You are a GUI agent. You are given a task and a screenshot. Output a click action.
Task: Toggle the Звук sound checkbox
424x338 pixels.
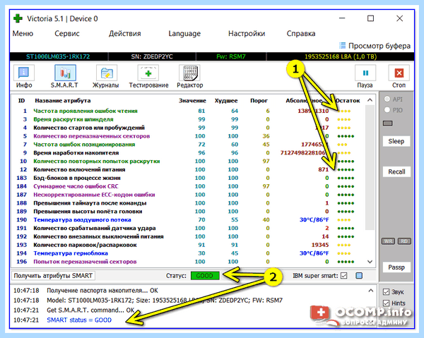point(386,292)
